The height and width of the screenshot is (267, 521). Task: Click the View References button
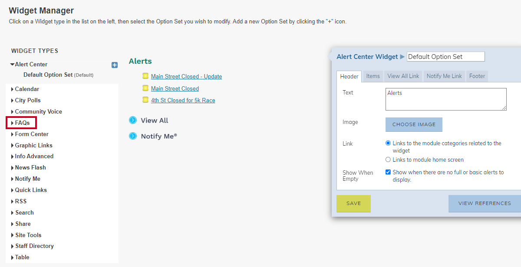click(x=485, y=203)
